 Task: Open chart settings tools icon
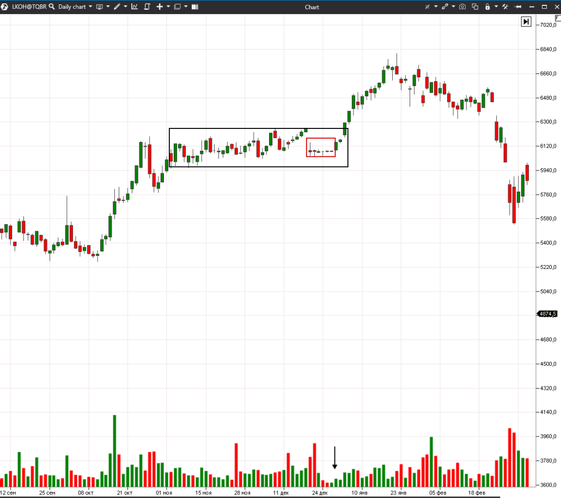click(505, 7)
